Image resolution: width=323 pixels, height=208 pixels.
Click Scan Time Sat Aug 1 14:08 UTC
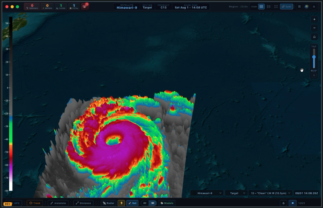pyautogui.click(x=191, y=6)
